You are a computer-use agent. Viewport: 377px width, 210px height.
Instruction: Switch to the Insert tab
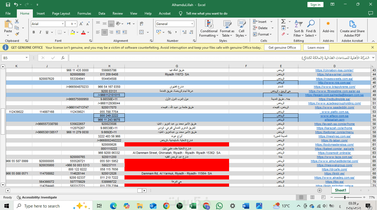pos(41,13)
